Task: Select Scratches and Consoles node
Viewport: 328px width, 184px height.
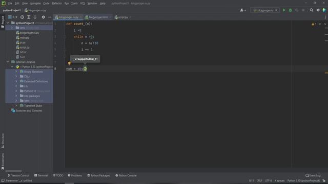Action: (29, 110)
